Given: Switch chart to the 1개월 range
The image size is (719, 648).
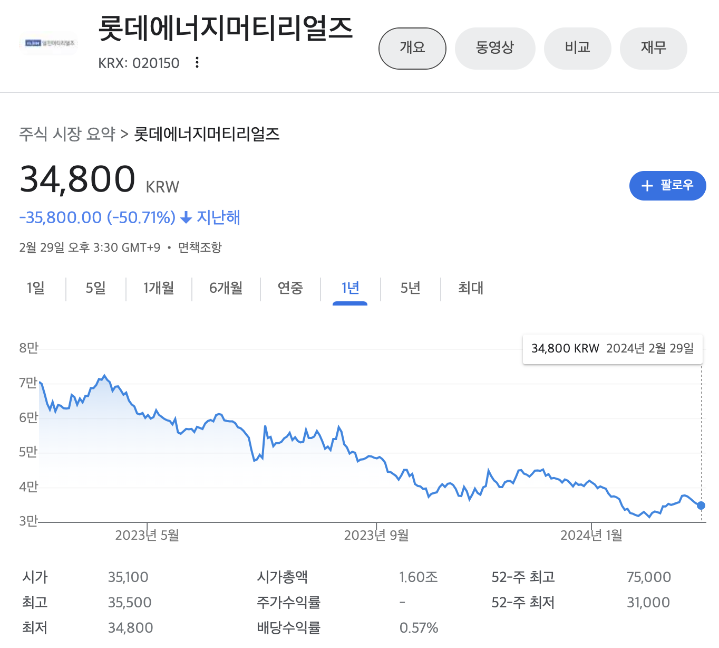Looking at the screenshot, I should click(x=159, y=288).
